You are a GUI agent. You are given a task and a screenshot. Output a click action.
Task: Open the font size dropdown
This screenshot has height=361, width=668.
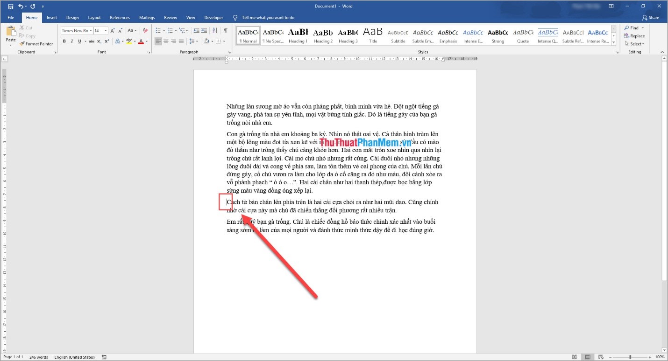click(x=106, y=31)
